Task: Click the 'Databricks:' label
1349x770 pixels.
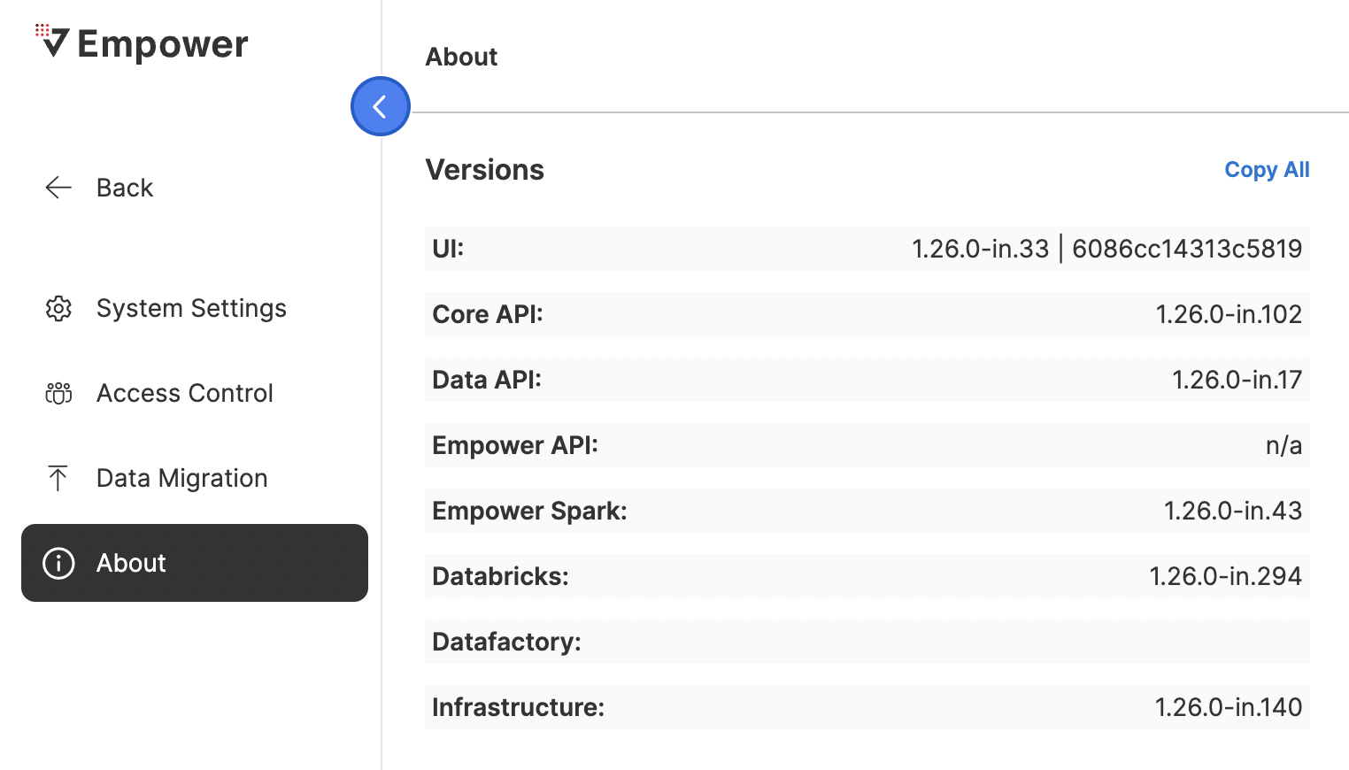Action: [x=500, y=576]
